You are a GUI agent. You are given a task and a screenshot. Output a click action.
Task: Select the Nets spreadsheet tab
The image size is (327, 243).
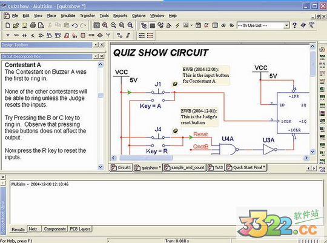coord(34,229)
